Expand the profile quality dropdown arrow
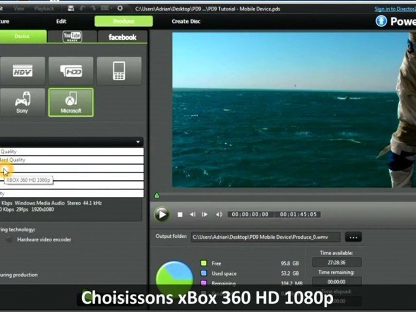The image size is (416, 312). coord(138,142)
